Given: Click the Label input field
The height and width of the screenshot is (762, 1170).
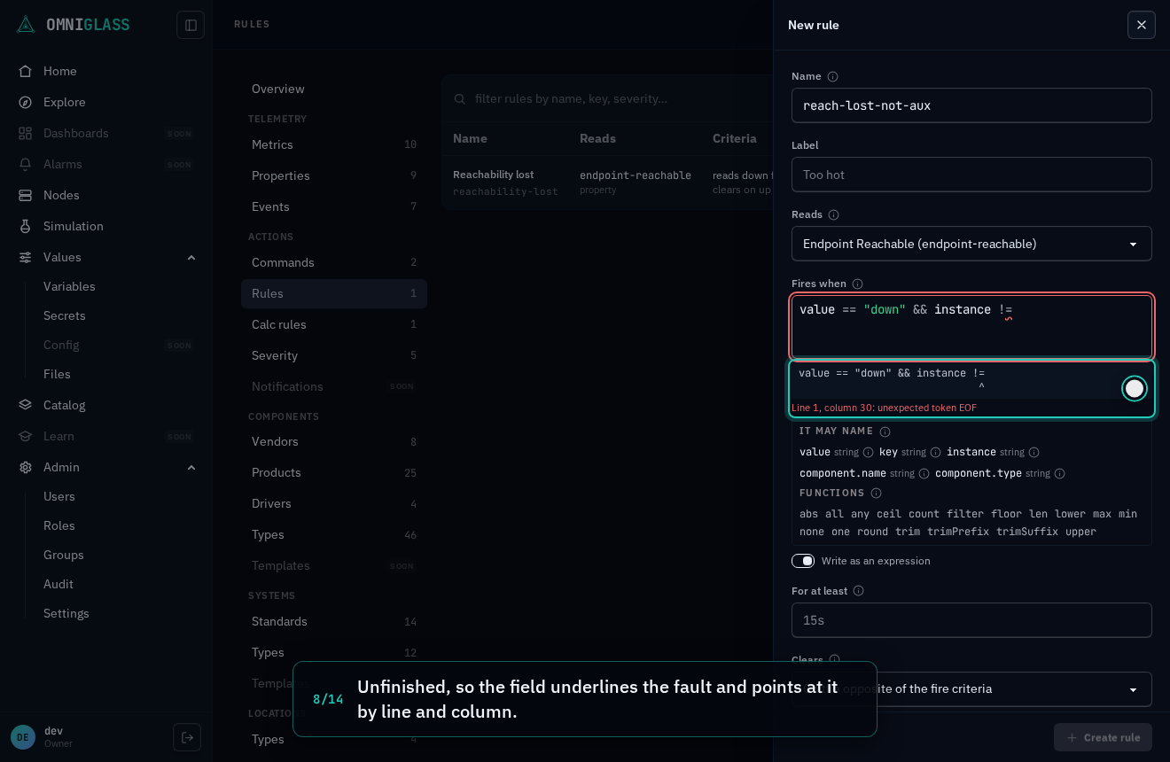Looking at the screenshot, I should [971, 175].
